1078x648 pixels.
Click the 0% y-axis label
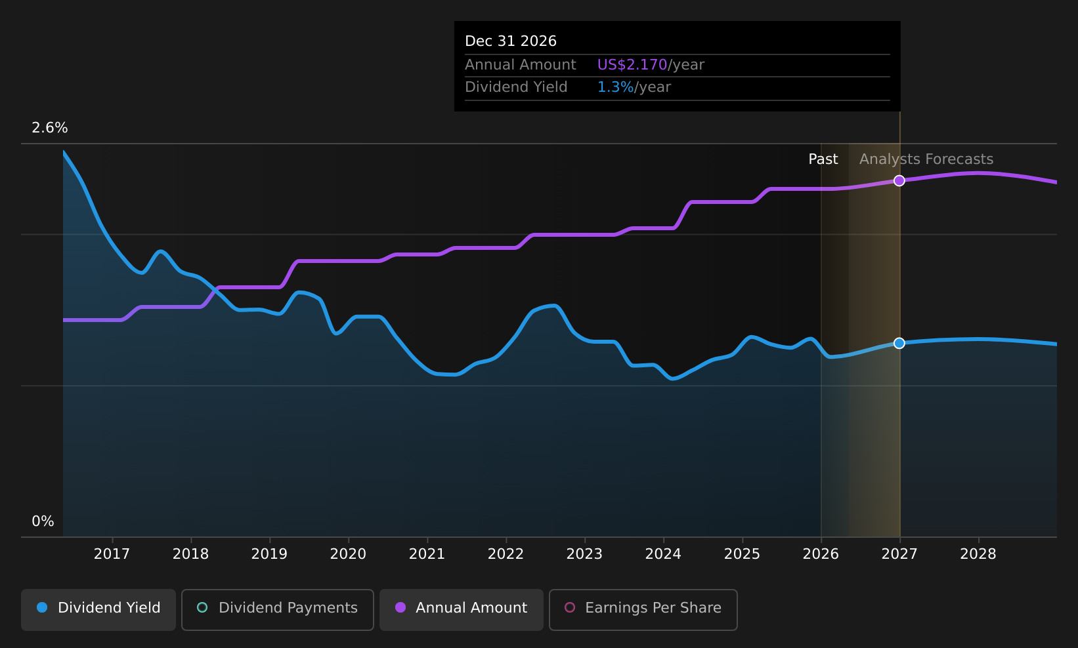pyautogui.click(x=43, y=521)
